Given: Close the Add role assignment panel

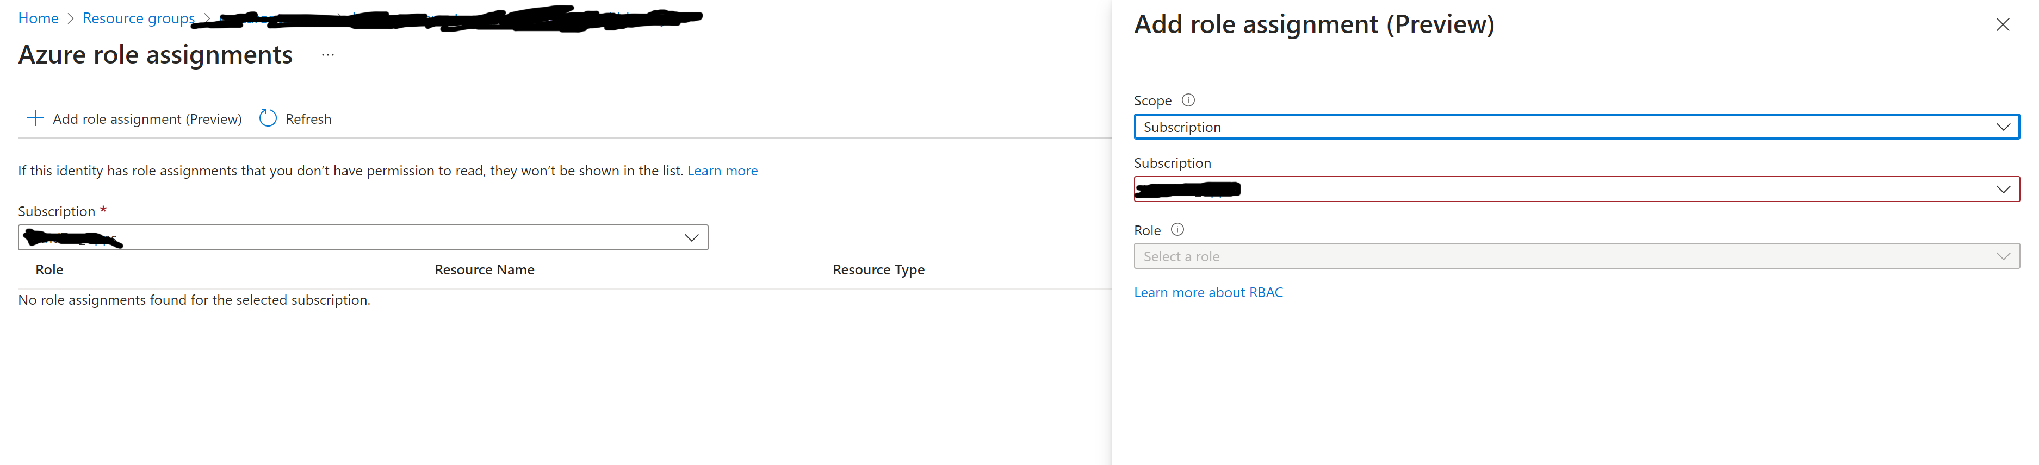Looking at the screenshot, I should coord(2002,26).
